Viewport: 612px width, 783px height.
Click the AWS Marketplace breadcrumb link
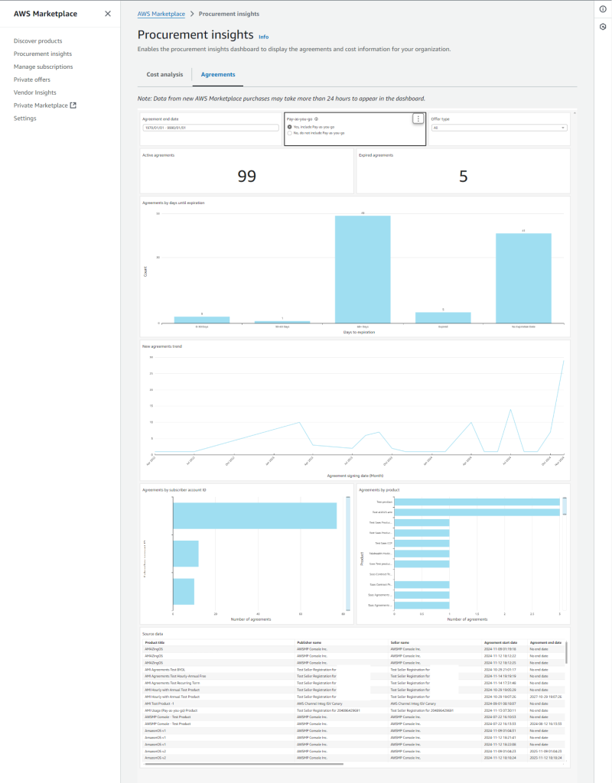pyautogui.click(x=161, y=13)
